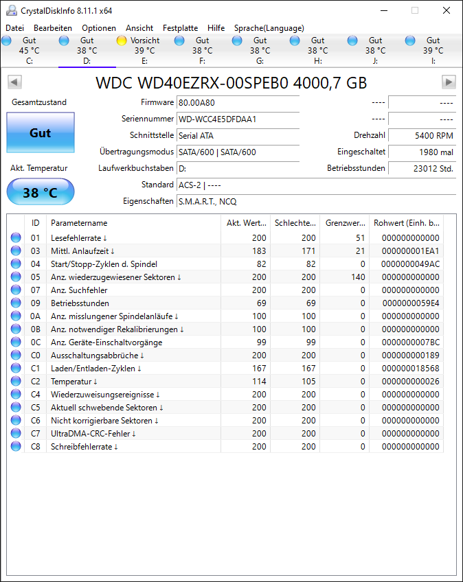Select drive E: tab marked Vorsicht
463x582 pixels.
[x=144, y=51]
